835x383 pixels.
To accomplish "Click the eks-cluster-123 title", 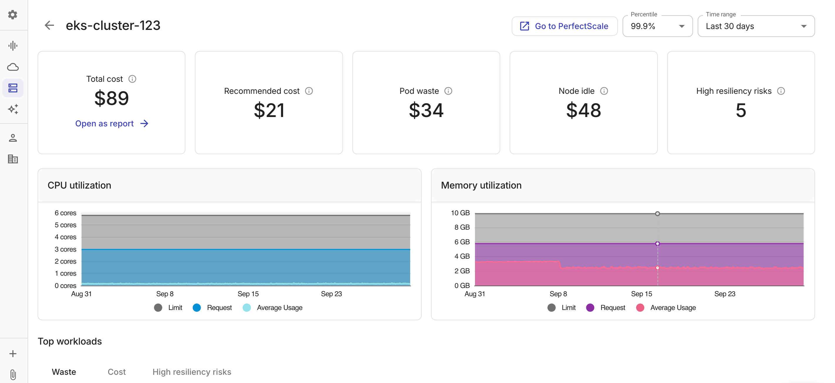I will [x=113, y=25].
